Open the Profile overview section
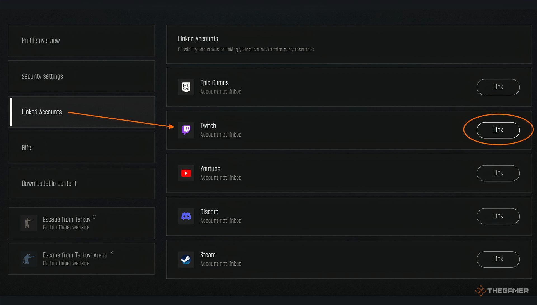The height and width of the screenshot is (305, 537). pyautogui.click(x=81, y=41)
